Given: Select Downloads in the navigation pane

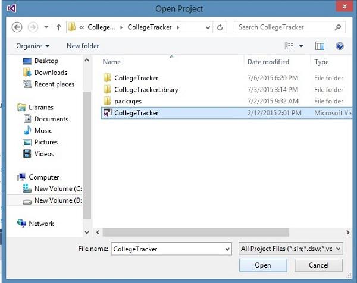Looking at the screenshot, I should (x=51, y=73).
